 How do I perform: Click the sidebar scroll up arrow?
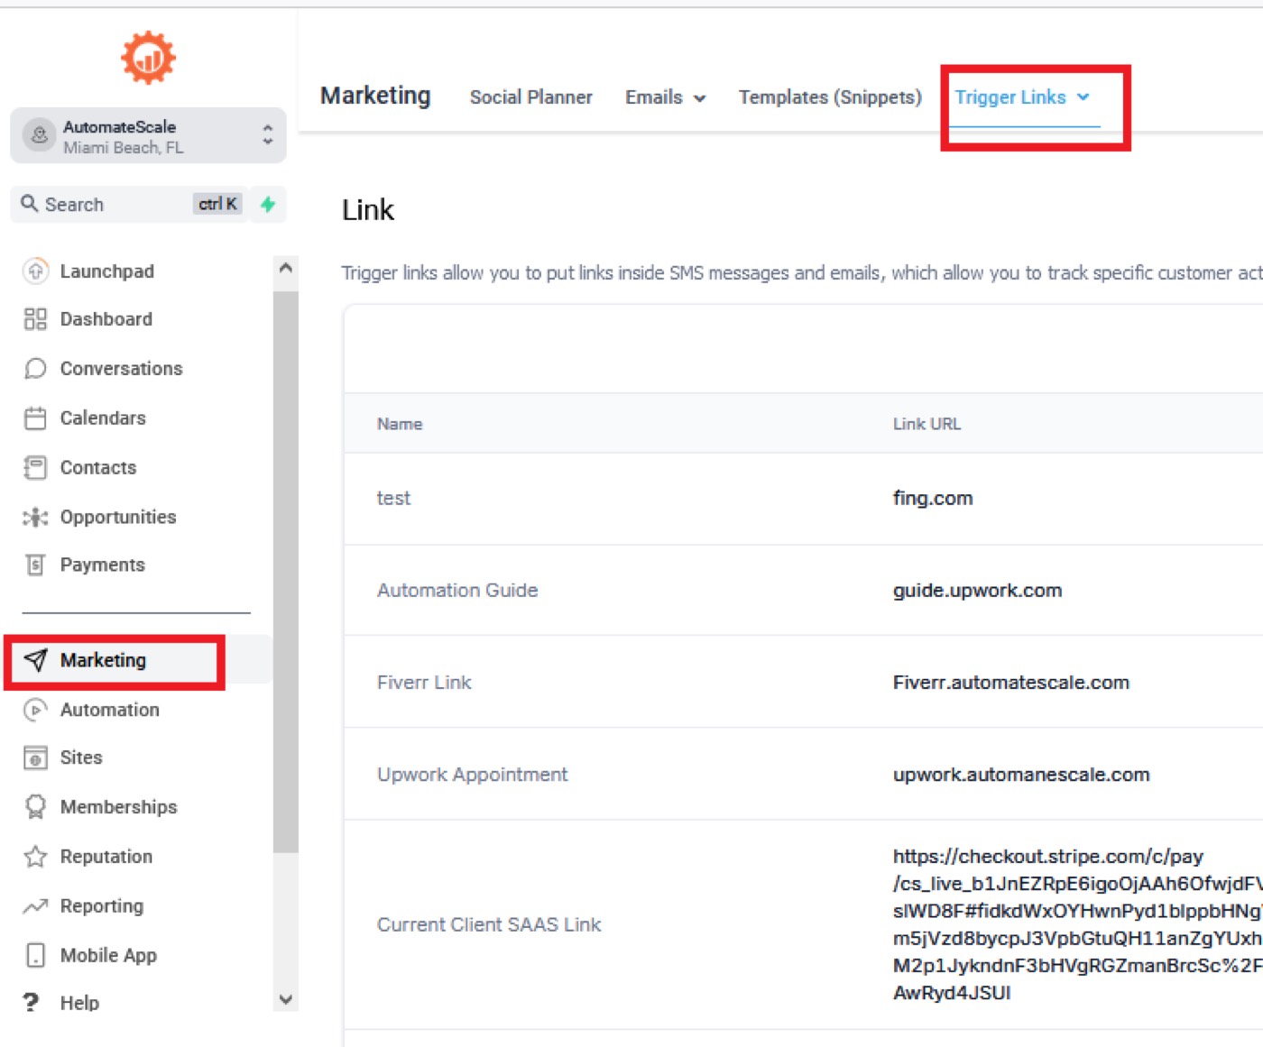pyautogui.click(x=286, y=268)
